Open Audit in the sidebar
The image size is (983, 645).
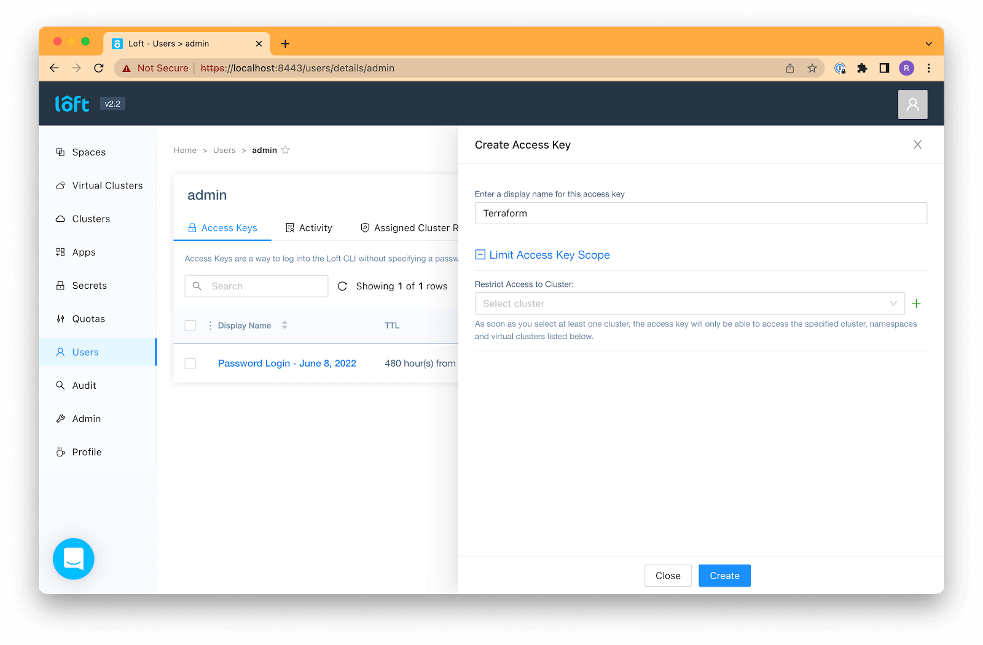(98, 385)
